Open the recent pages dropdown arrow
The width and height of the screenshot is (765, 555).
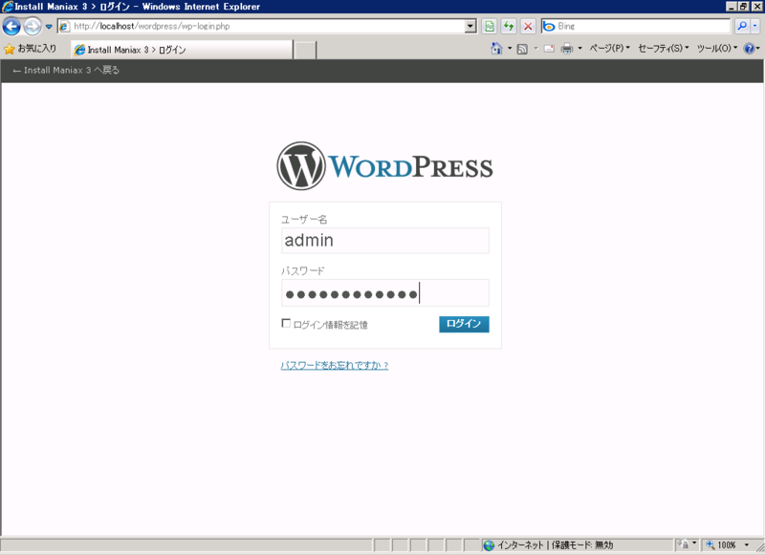[x=49, y=27]
